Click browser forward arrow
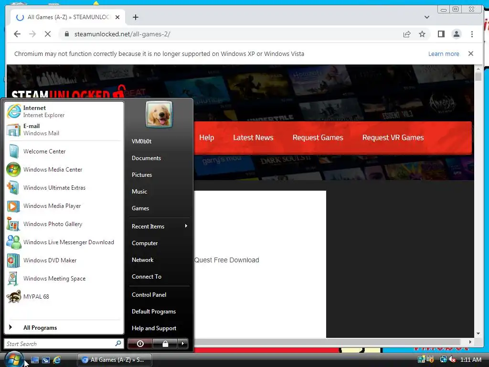 (32, 34)
